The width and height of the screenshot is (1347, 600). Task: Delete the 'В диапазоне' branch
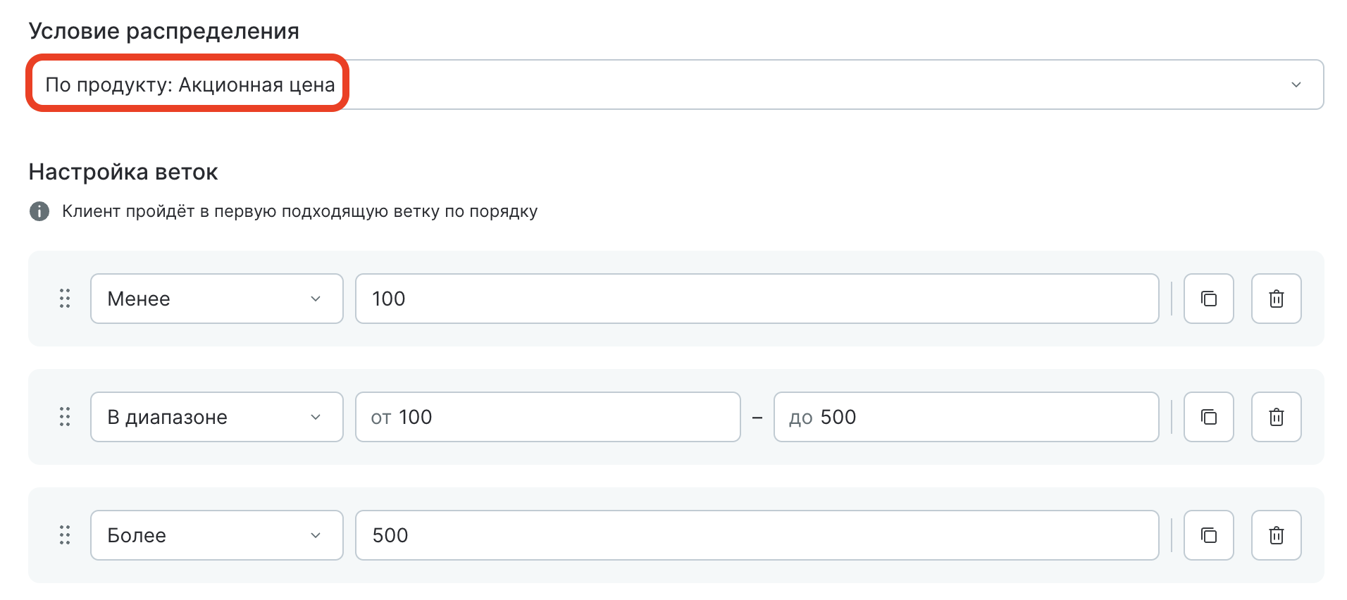(1276, 417)
